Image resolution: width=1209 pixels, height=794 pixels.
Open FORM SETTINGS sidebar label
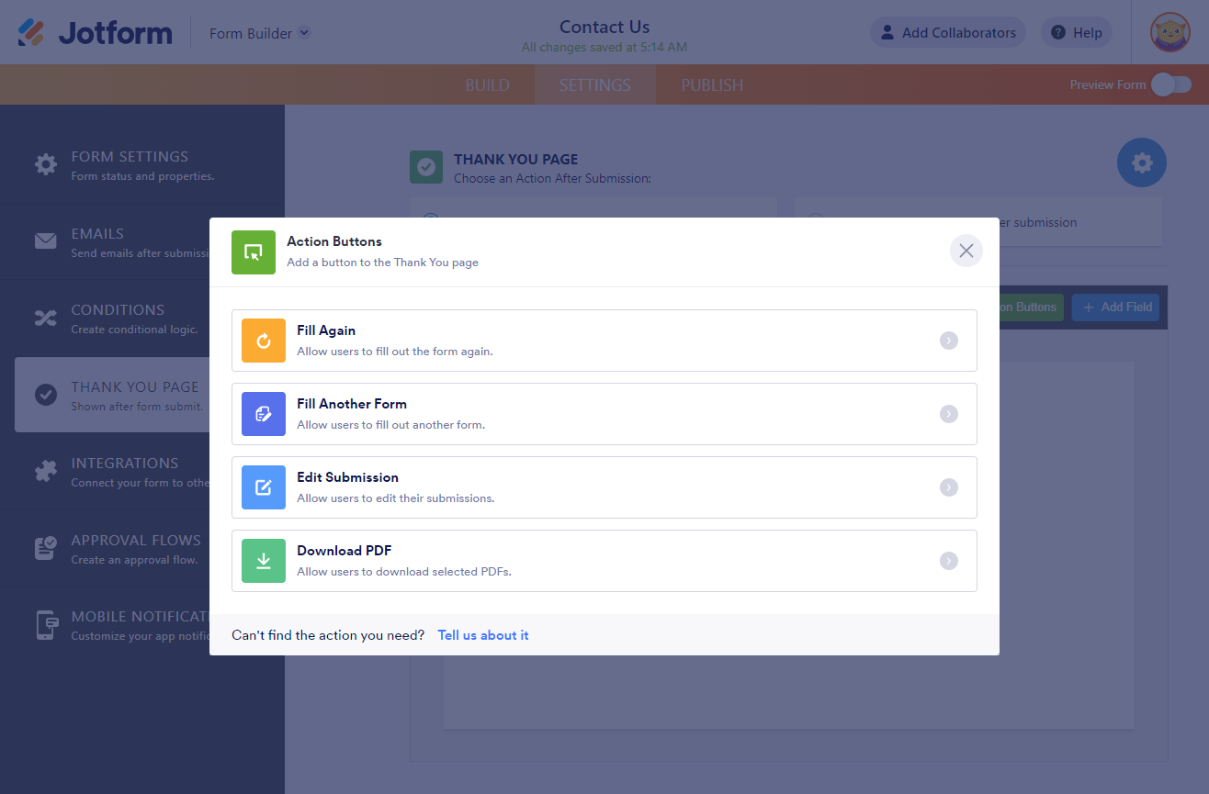[130, 157]
